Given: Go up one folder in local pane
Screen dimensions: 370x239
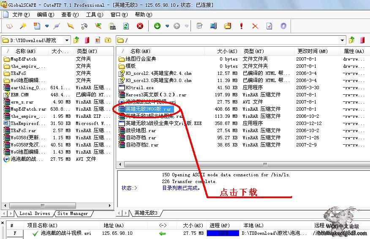Looking at the screenshot, I should (x=76, y=40).
